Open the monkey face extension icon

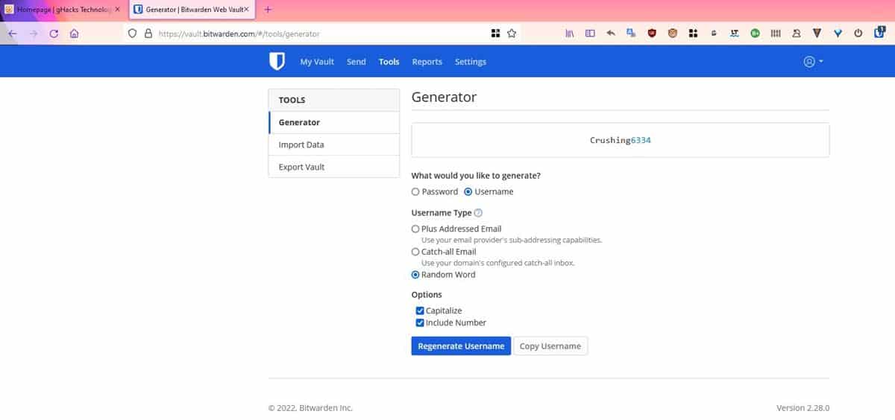pos(672,34)
